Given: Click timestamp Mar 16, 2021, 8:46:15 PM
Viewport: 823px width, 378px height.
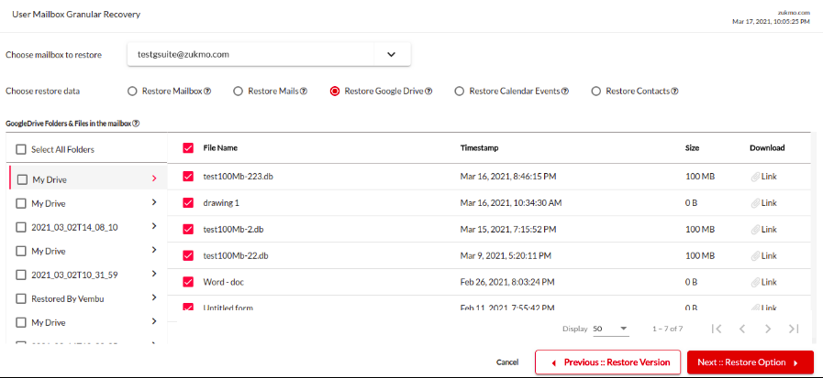Looking at the screenshot, I should click(x=508, y=177).
